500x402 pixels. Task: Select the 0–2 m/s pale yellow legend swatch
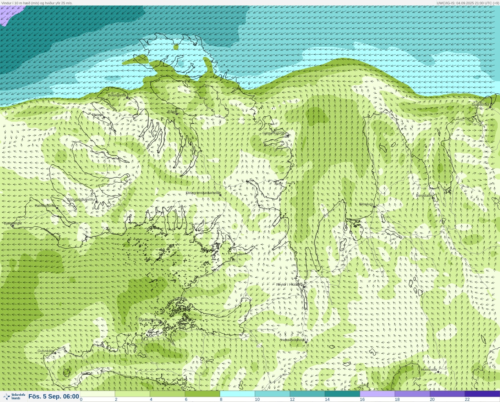(97, 394)
